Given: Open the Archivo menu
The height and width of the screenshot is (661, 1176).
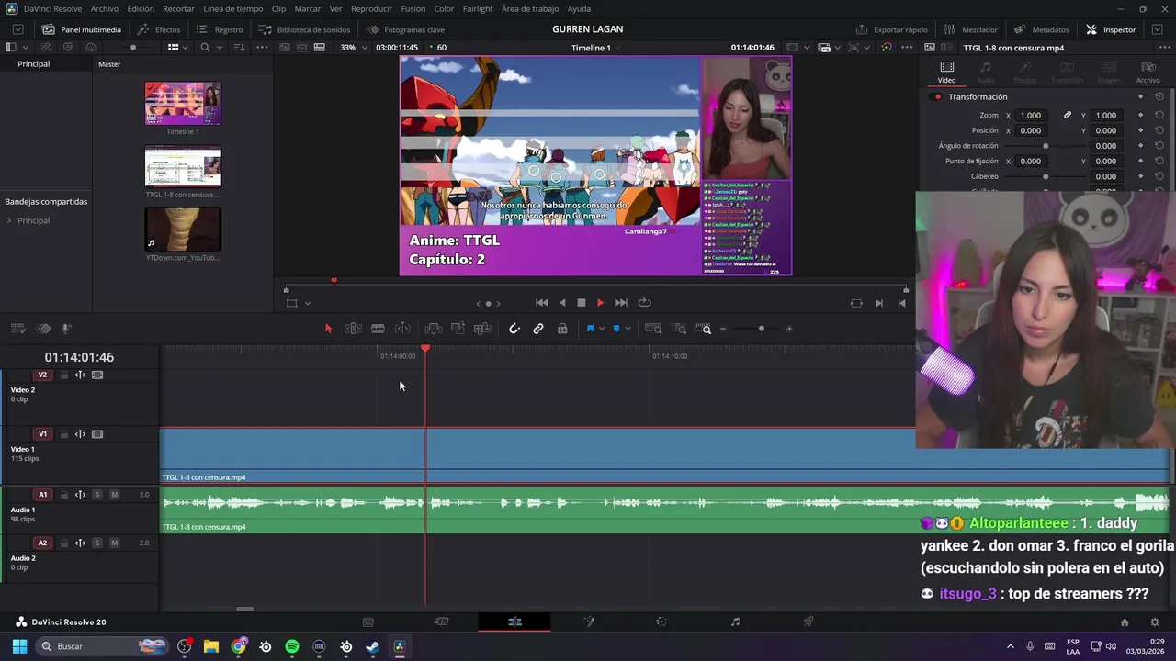Looking at the screenshot, I should pos(104,8).
